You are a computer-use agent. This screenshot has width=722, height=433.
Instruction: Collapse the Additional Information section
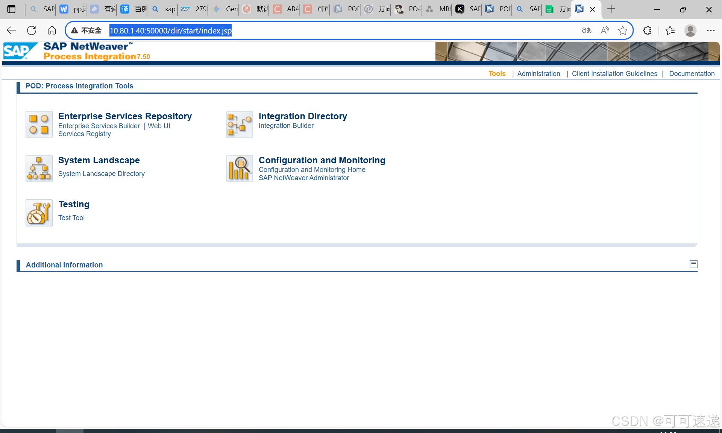coord(693,264)
